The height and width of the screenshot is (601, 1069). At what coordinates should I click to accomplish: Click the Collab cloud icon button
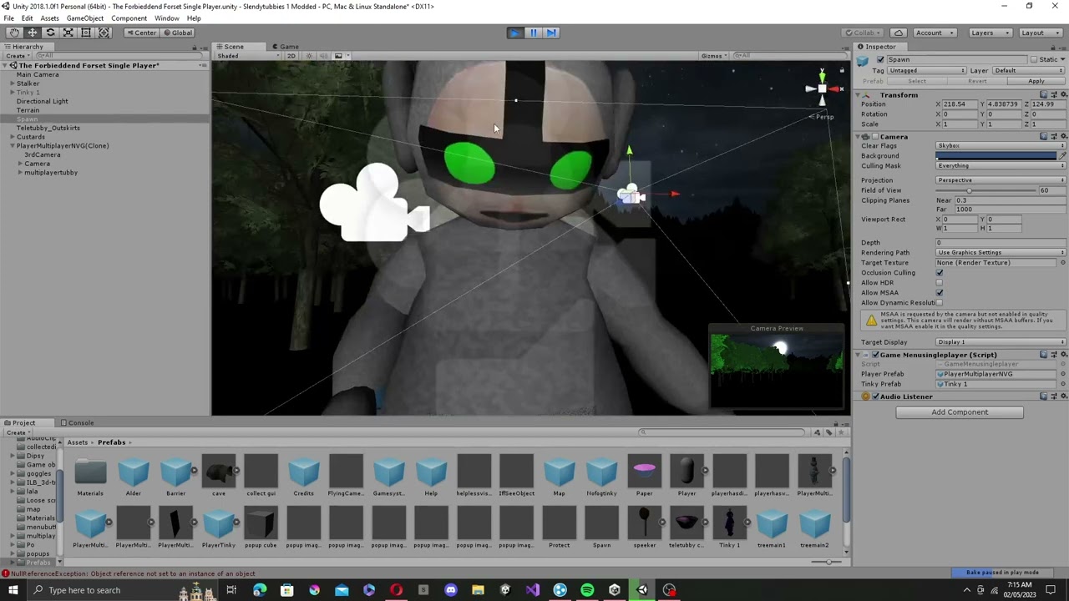[899, 33]
